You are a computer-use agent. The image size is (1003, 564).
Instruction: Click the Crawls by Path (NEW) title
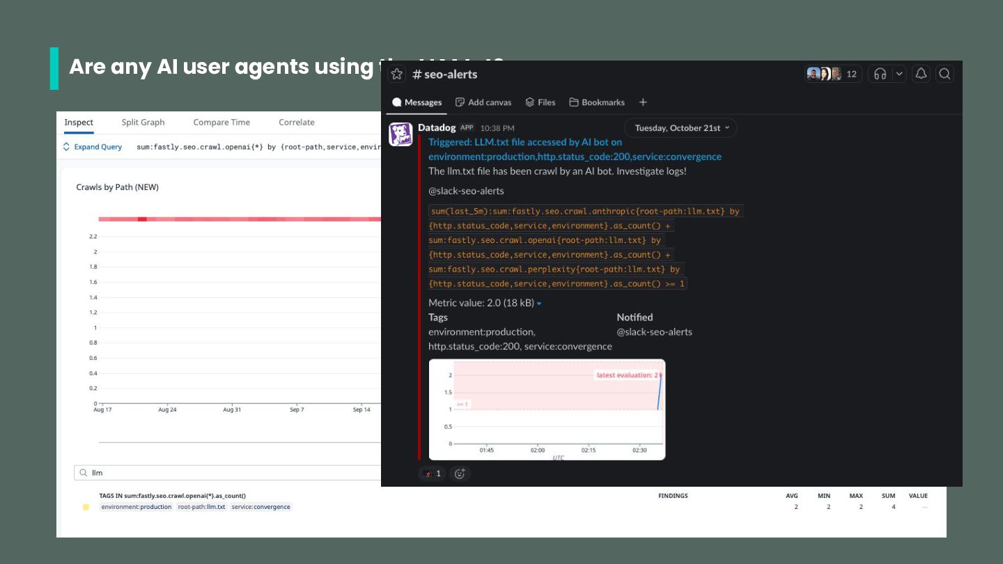tap(117, 187)
